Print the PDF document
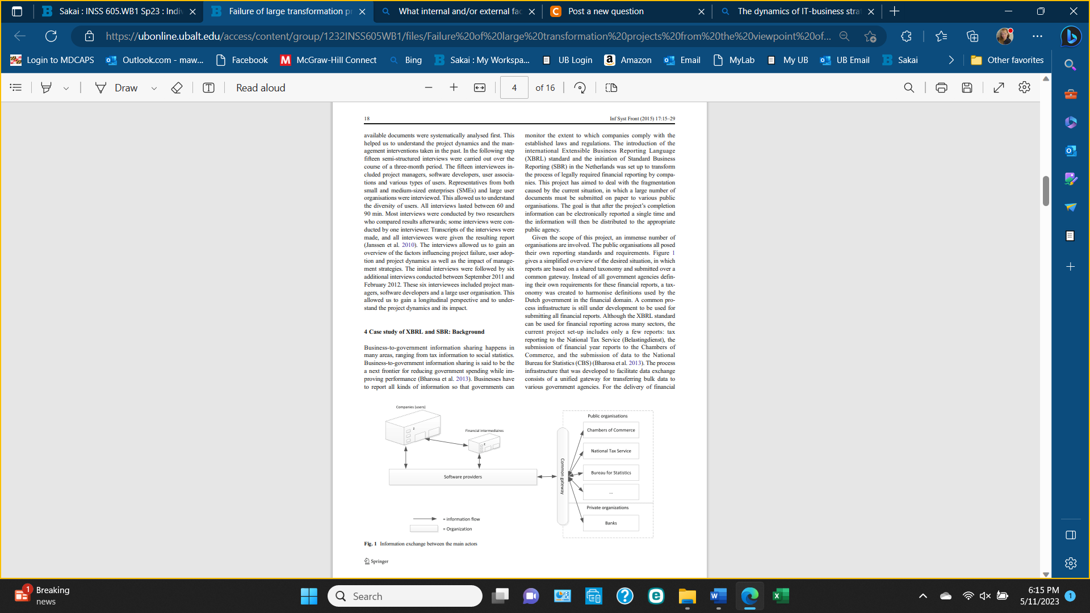The height and width of the screenshot is (613, 1090). tap(941, 87)
